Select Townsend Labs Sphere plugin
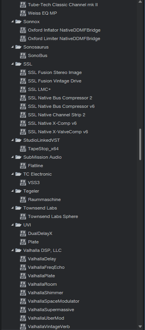 (x=53, y=216)
